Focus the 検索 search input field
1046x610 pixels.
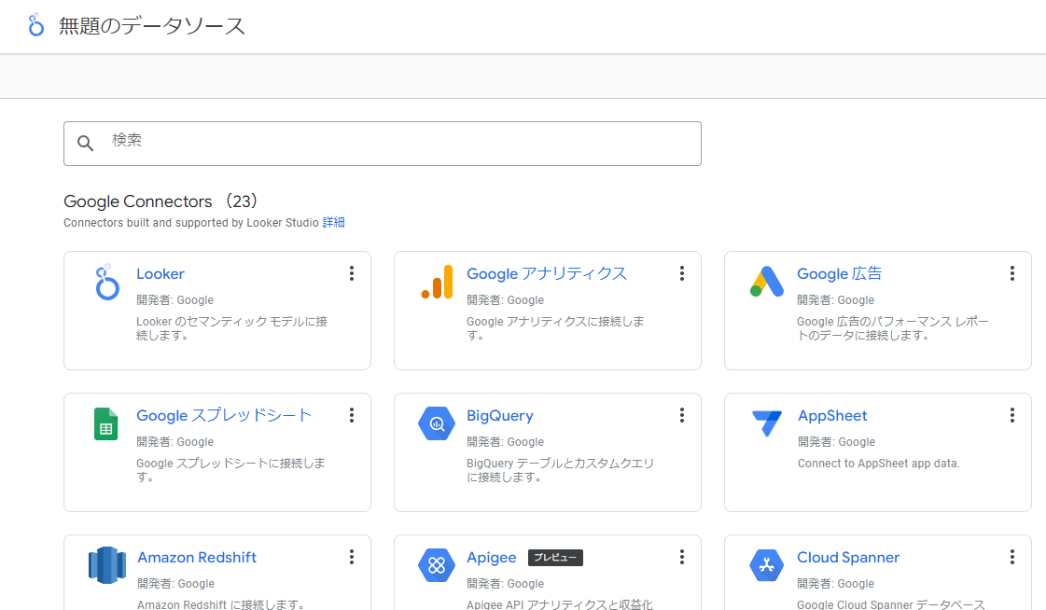(383, 144)
